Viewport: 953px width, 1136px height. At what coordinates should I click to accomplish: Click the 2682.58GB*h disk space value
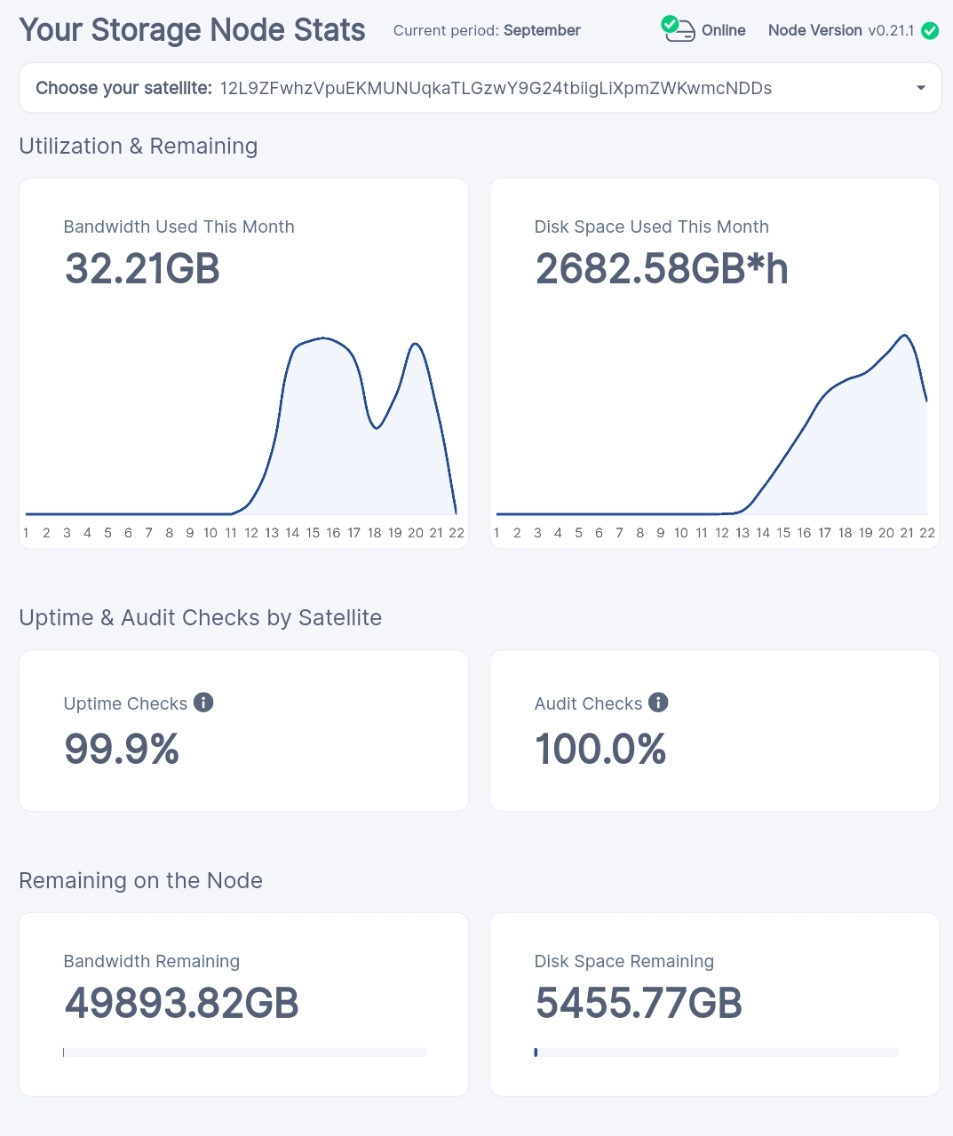pyautogui.click(x=662, y=268)
